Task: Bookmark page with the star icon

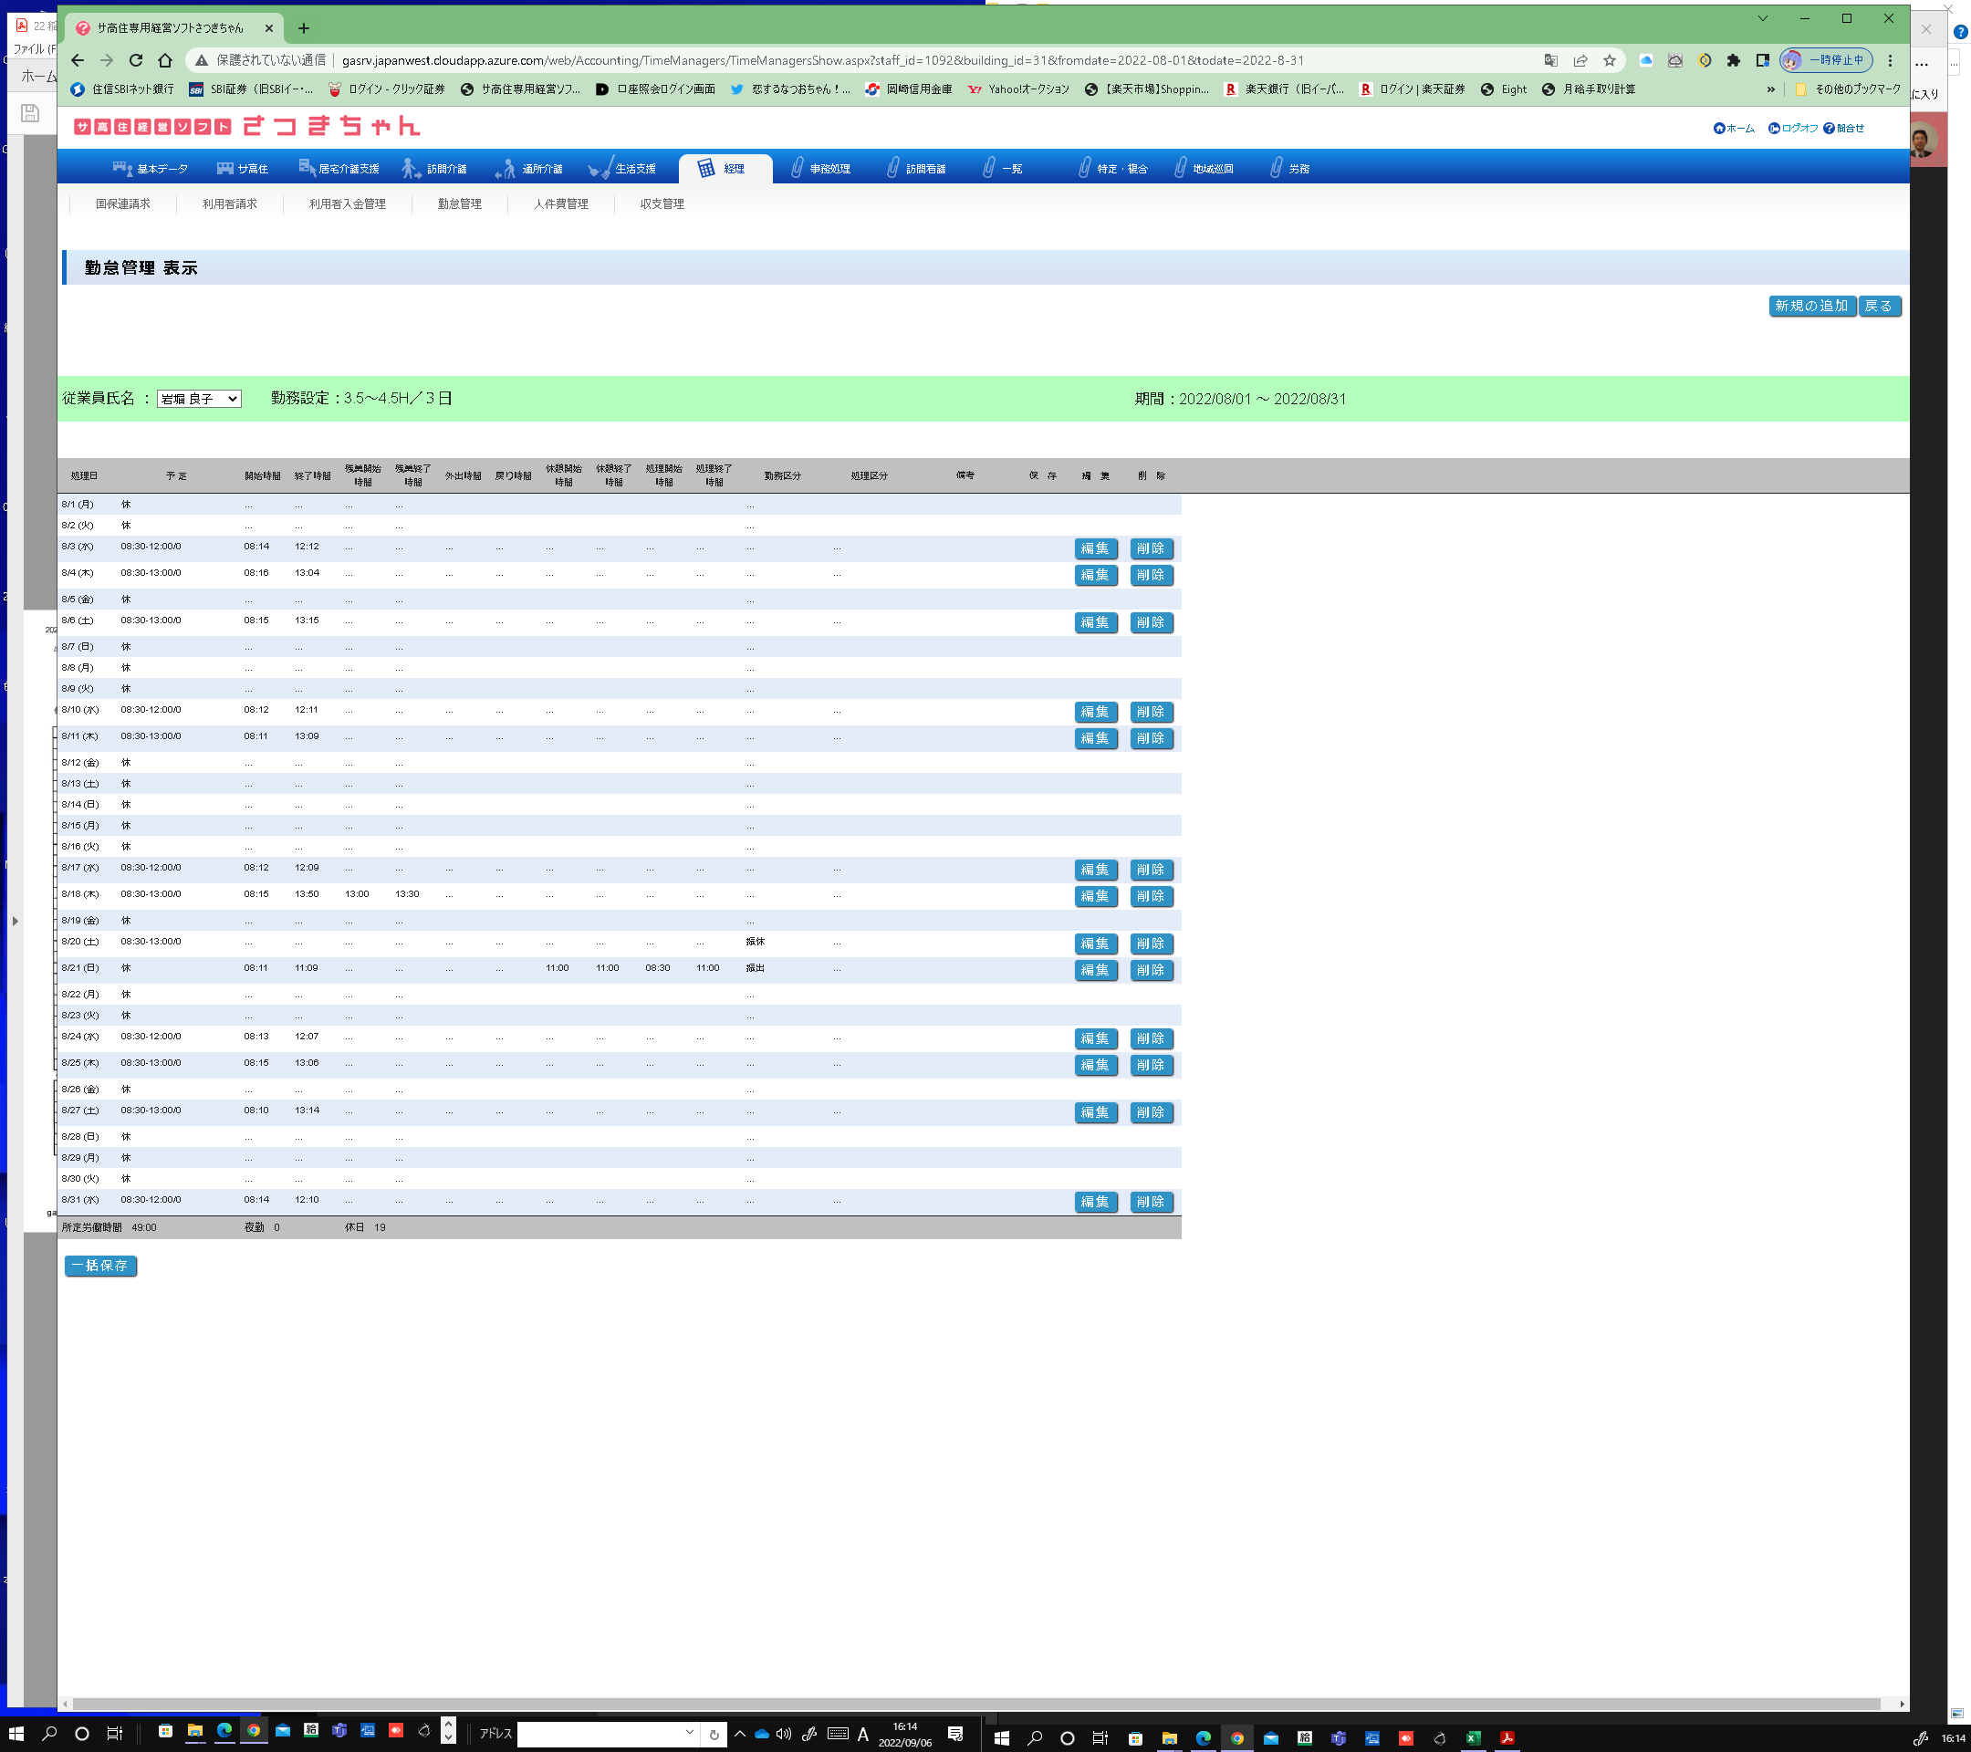Action: (x=1610, y=60)
